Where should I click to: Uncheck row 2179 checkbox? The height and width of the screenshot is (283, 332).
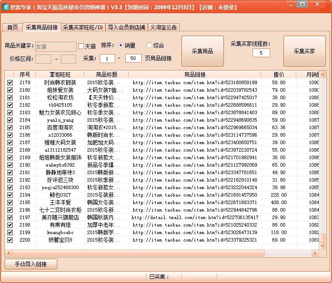[10, 82]
